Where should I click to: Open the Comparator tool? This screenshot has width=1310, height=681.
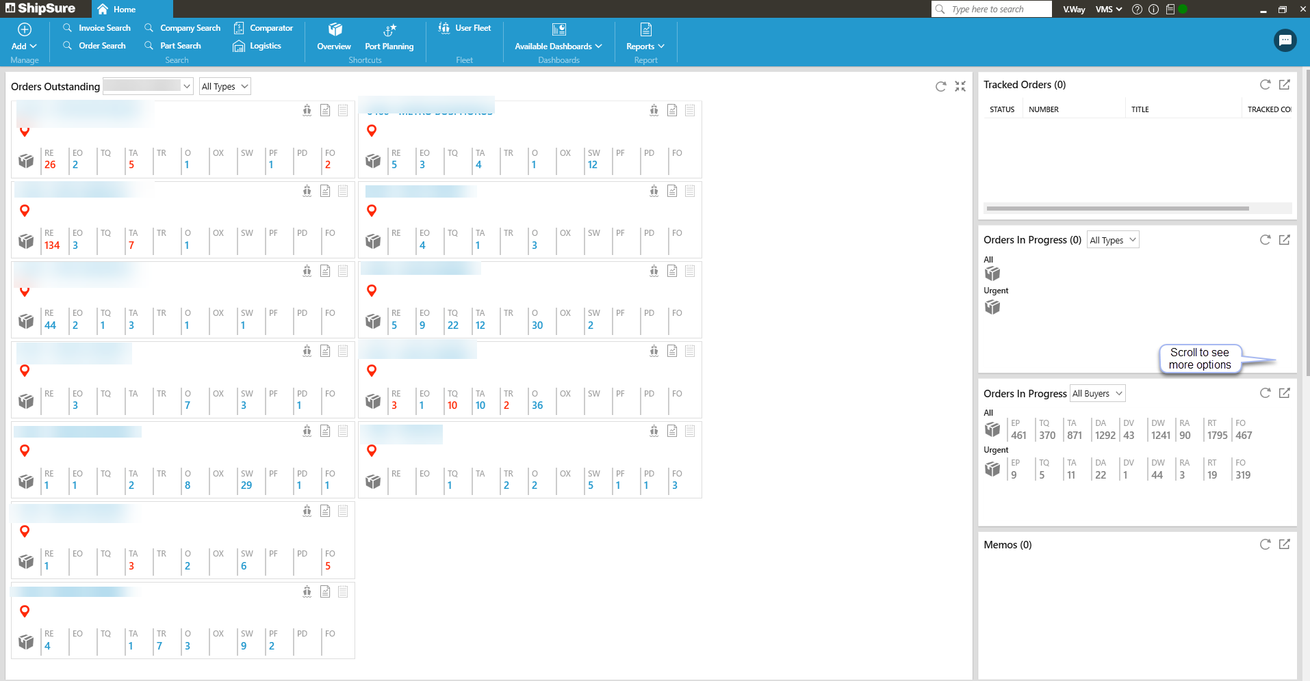[264, 28]
